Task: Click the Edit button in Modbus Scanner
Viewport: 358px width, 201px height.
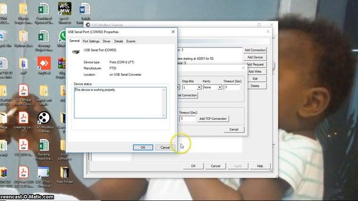Action: (255, 79)
